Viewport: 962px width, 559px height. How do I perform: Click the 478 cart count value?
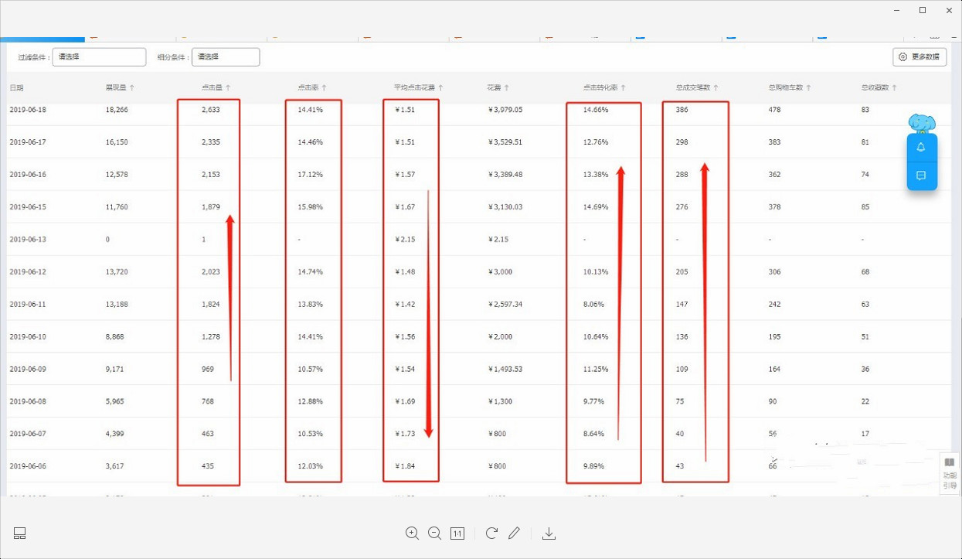774,110
